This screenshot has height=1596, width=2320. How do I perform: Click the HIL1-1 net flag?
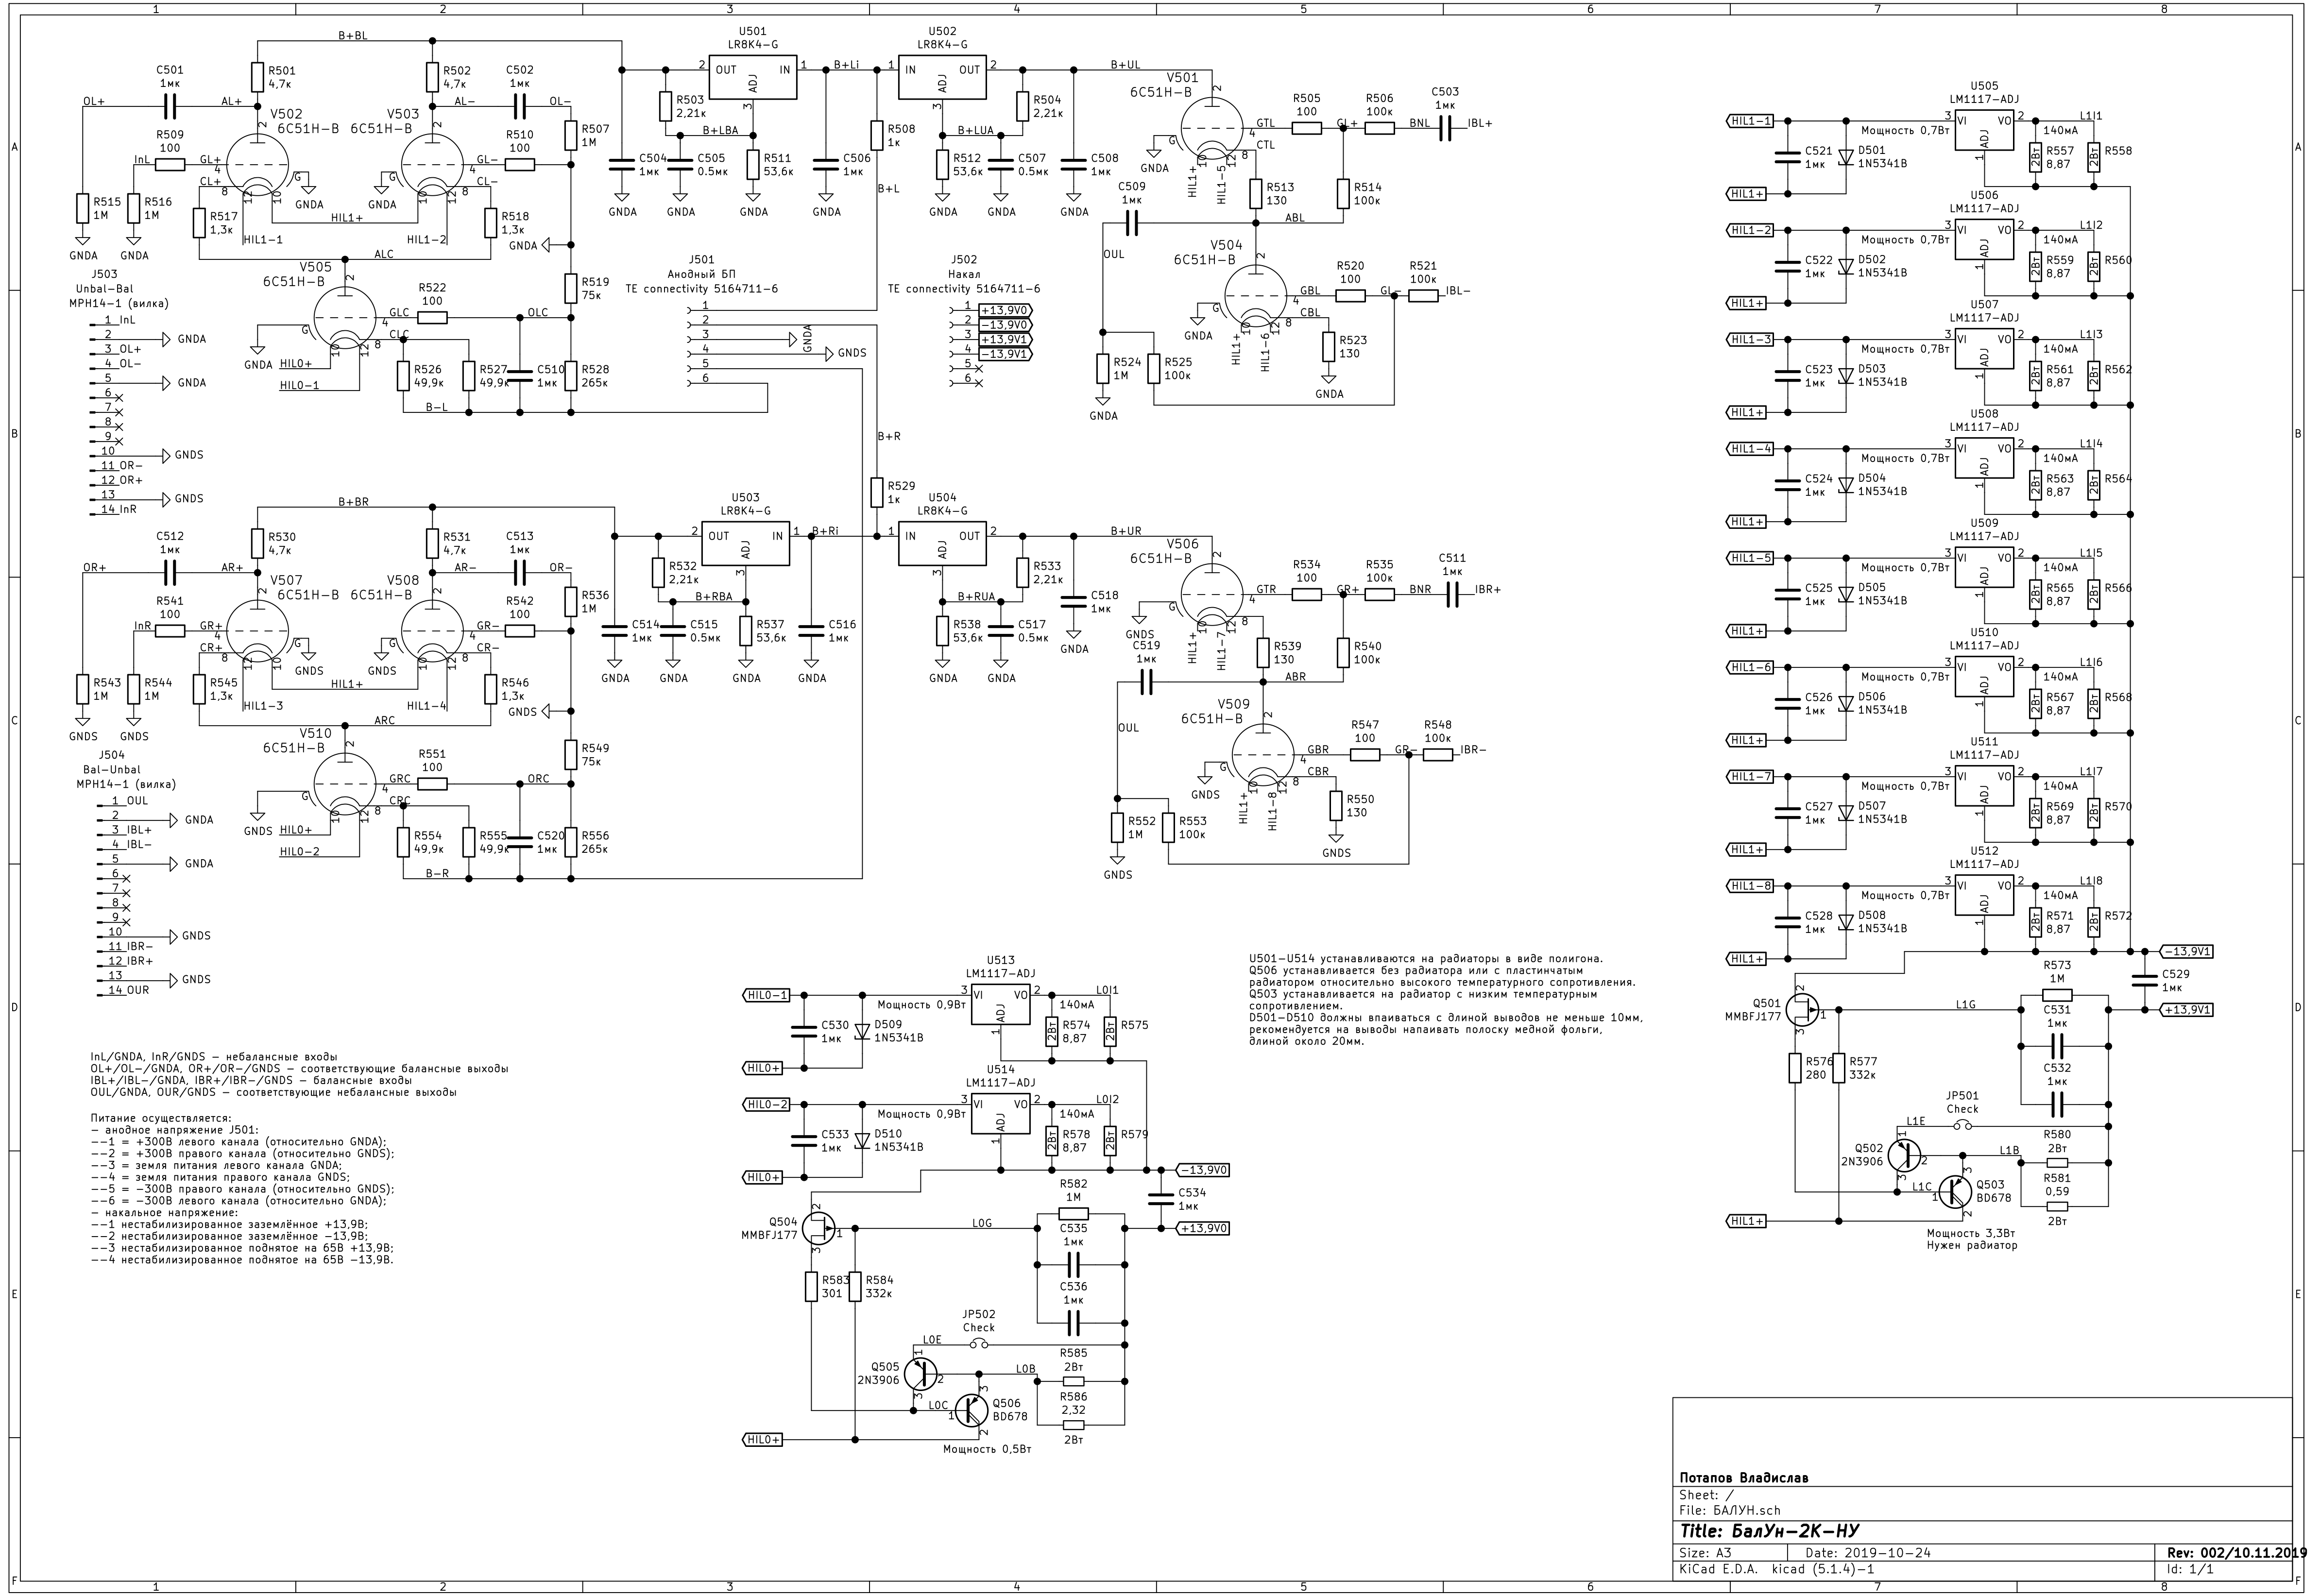[1750, 121]
